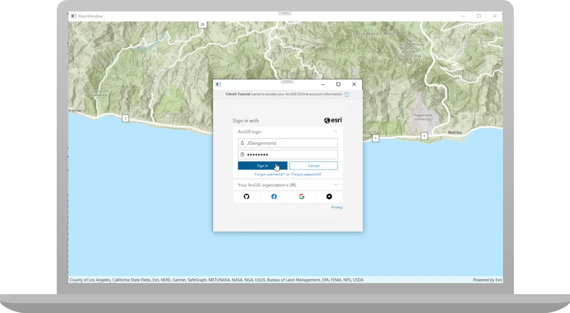Open the Privacy link
570x313 pixels.
(337, 207)
